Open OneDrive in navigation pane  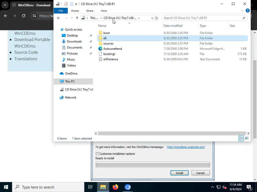(71, 73)
